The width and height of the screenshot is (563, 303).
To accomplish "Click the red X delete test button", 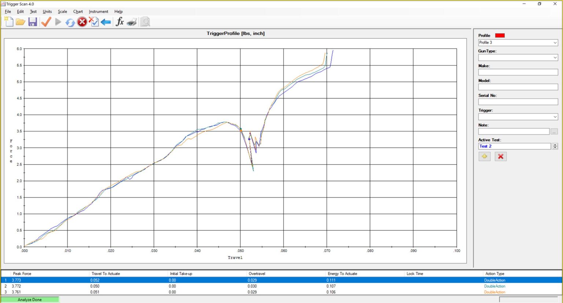I will (x=500, y=157).
